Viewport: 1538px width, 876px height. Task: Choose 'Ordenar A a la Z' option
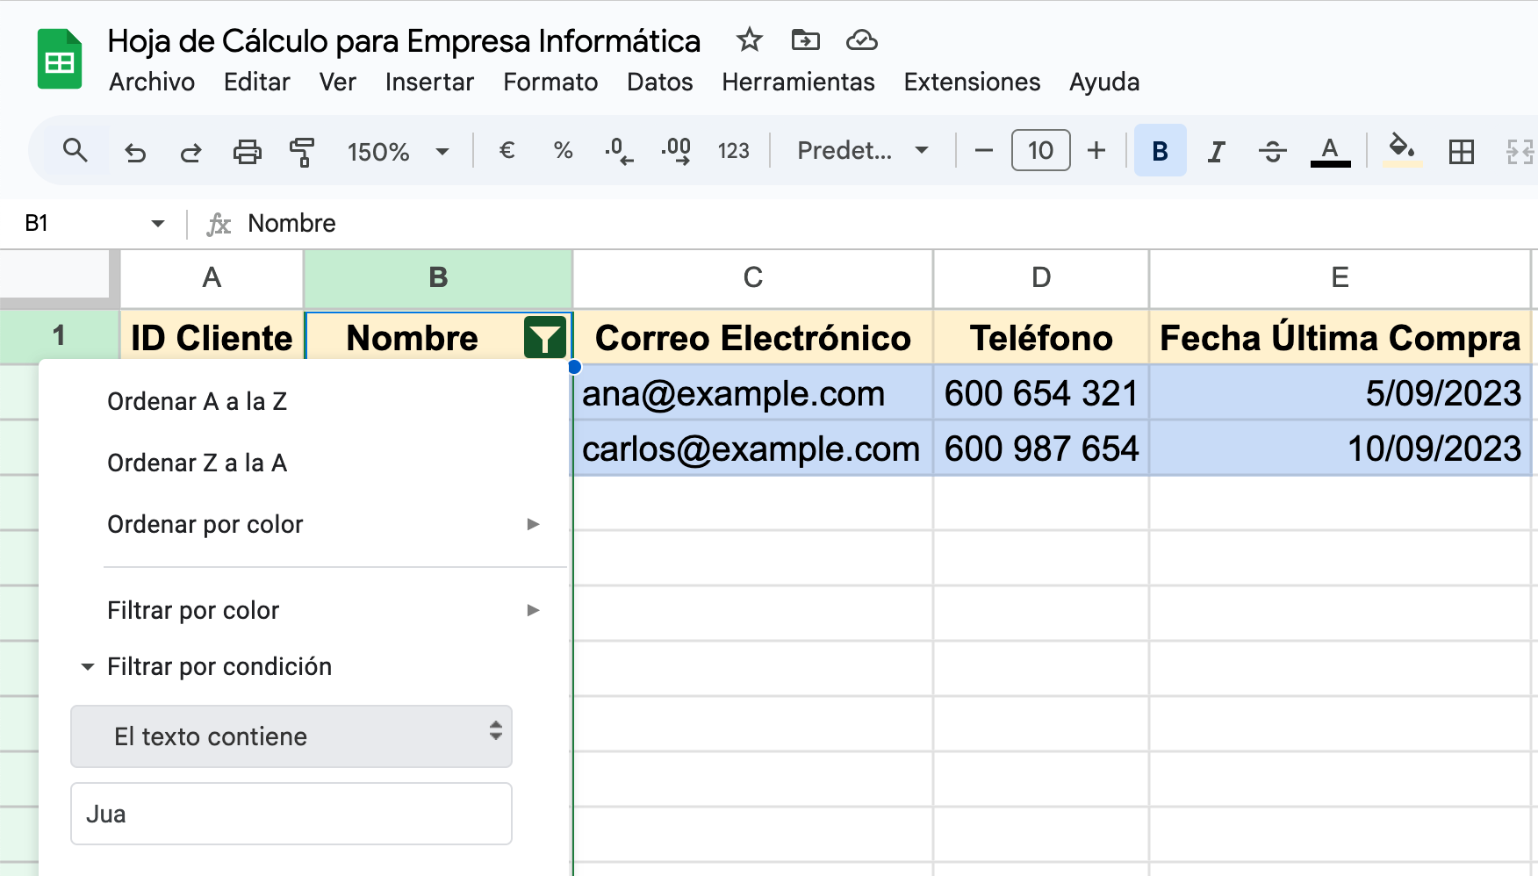pos(197,401)
